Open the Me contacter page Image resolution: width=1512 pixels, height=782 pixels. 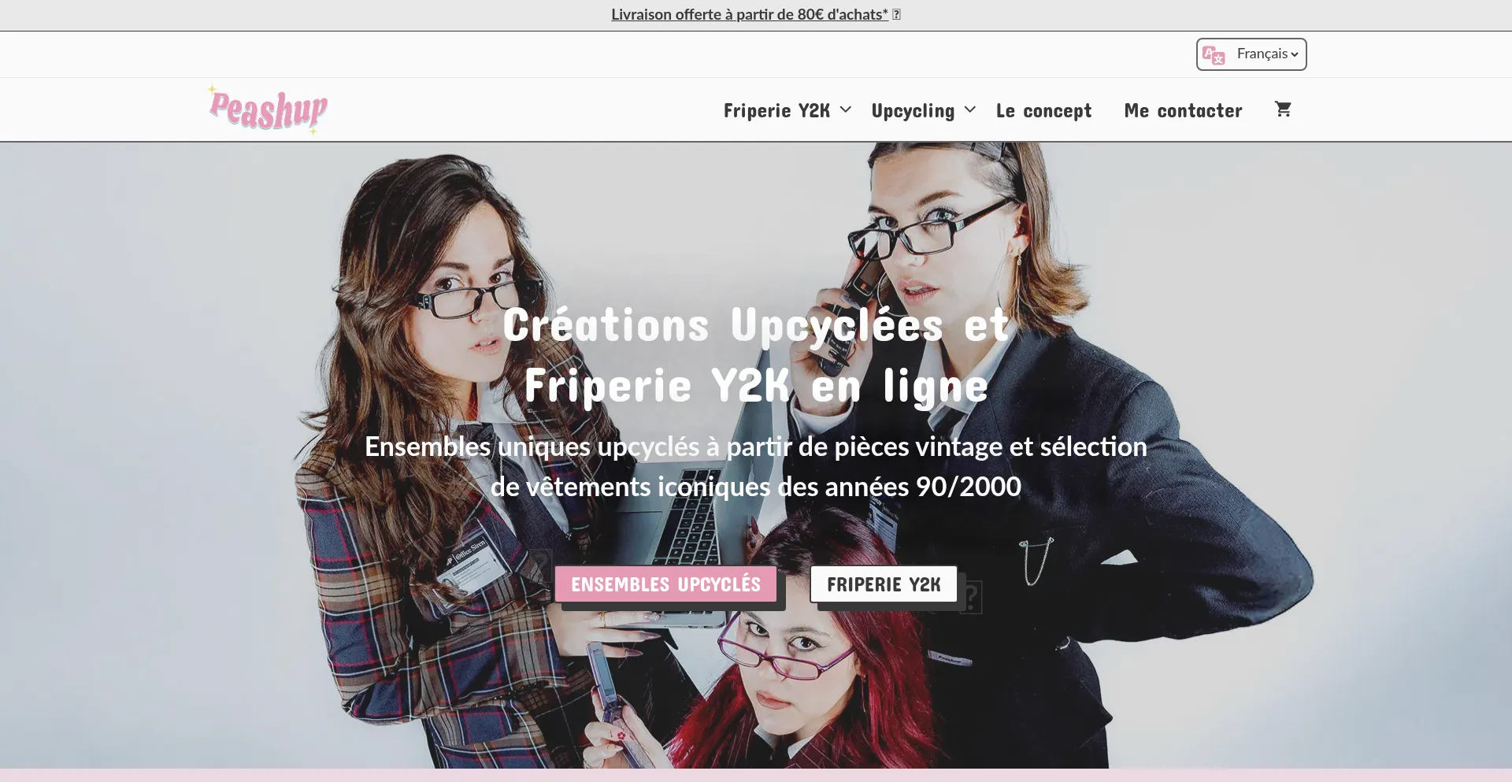click(1183, 110)
